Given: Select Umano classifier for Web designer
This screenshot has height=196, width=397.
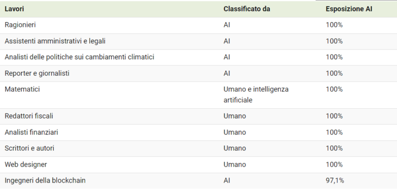Looking at the screenshot, I should point(235,165).
